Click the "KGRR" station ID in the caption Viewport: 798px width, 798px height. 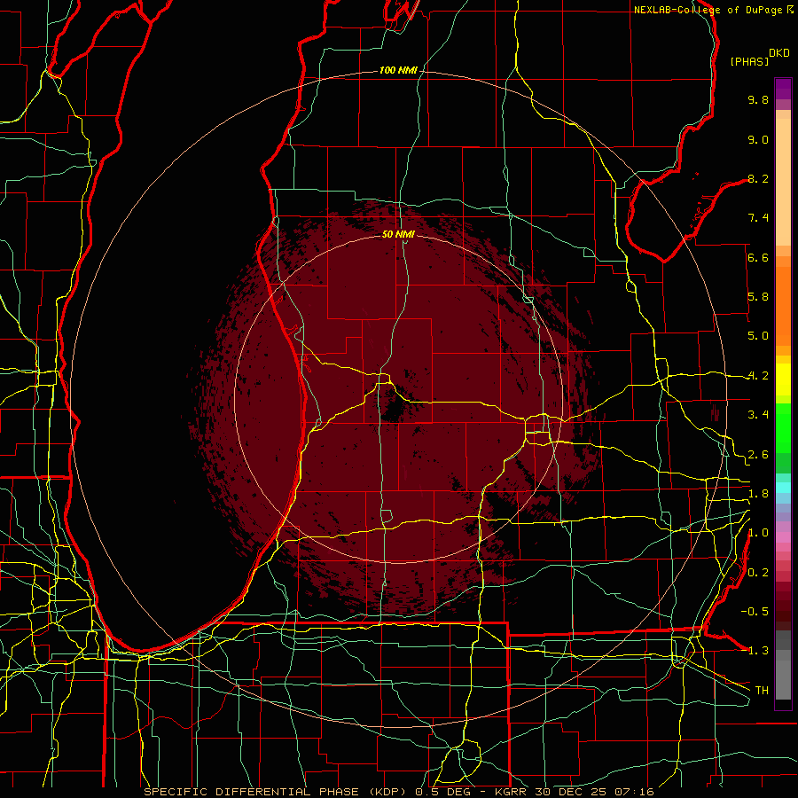tap(511, 792)
